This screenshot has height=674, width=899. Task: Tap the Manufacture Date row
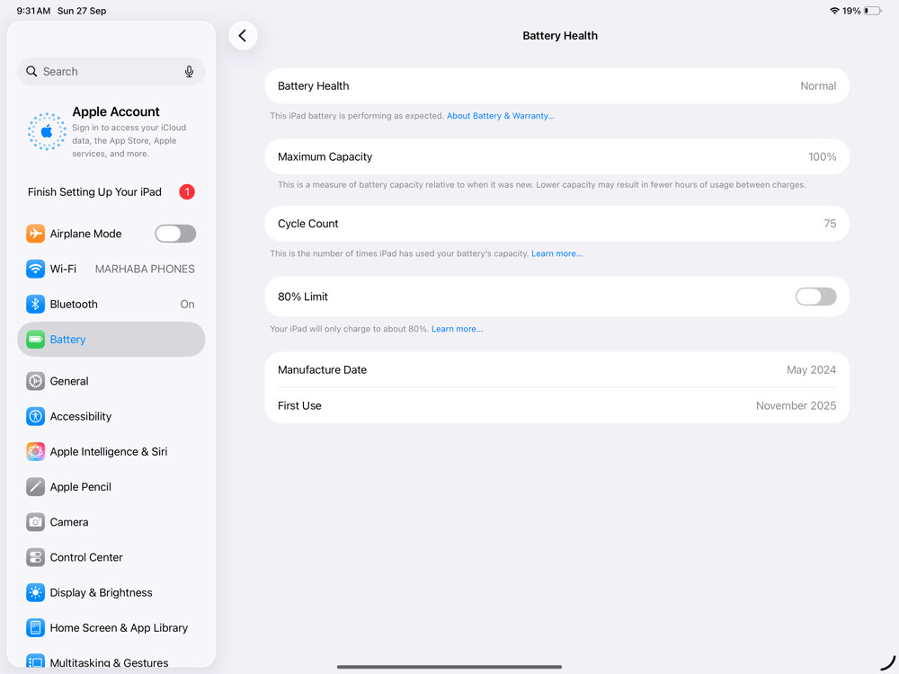pos(556,369)
